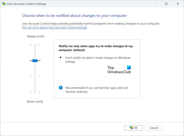Click the 'User Account Control Settings' title text
184x136 pixels.
pos(27,4)
